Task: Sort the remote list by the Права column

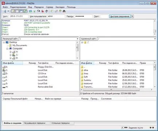Action: click(x=143, y=63)
